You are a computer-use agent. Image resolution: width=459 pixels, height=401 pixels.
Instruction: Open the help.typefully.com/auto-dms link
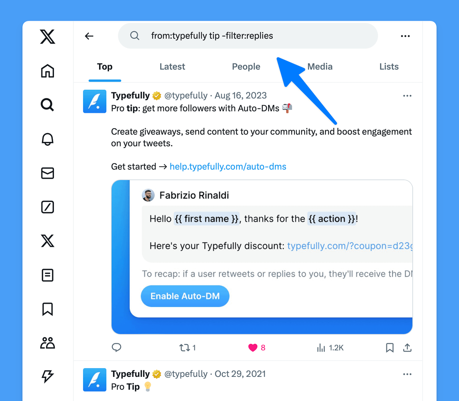pos(228,166)
